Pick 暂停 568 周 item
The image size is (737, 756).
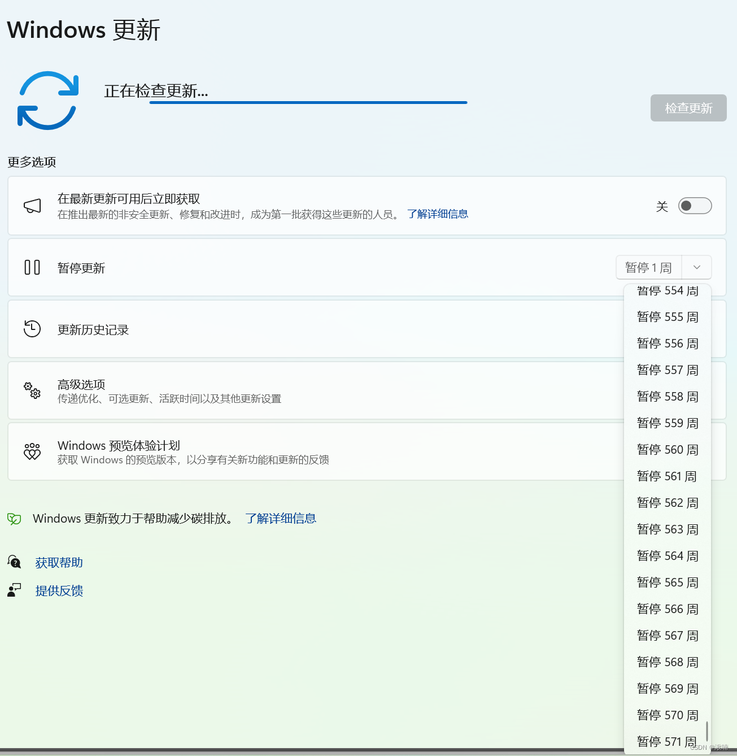[668, 662]
